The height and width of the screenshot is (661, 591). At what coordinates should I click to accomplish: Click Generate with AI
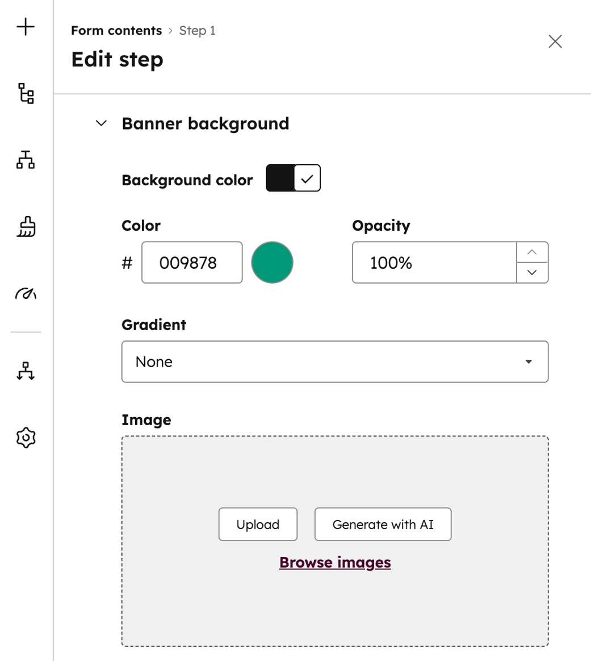[383, 524]
